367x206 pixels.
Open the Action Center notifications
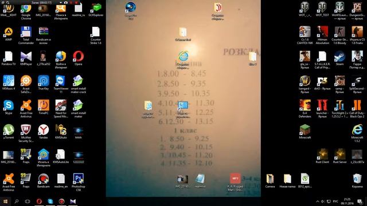click(360, 201)
